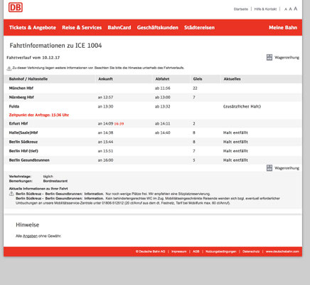This screenshot has height=285, width=310.
Task: Click Aktuelles column header
Action: (232, 79)
